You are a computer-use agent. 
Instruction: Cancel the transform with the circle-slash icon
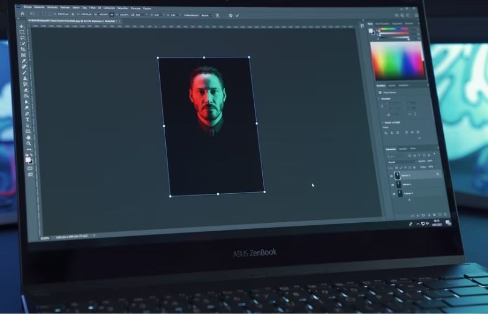(231, 16)
